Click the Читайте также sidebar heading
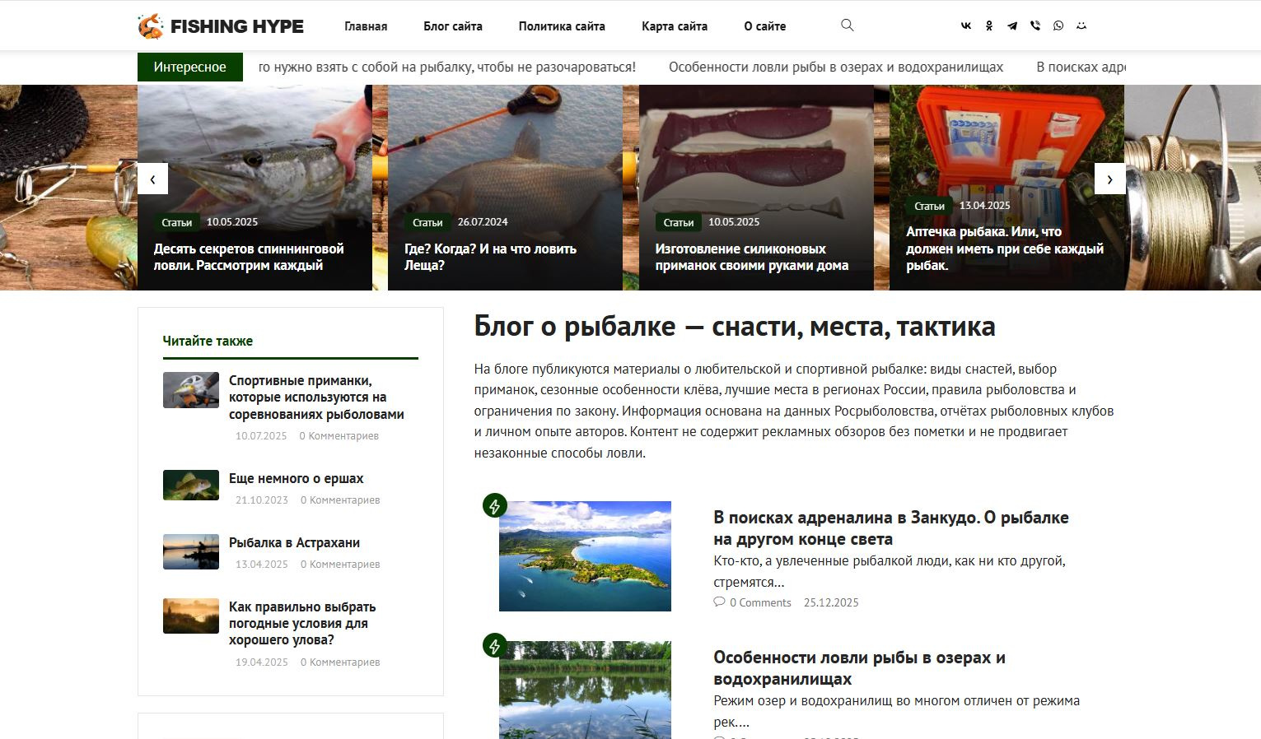This screenshot has height=739, width=1261. point(208,341)
